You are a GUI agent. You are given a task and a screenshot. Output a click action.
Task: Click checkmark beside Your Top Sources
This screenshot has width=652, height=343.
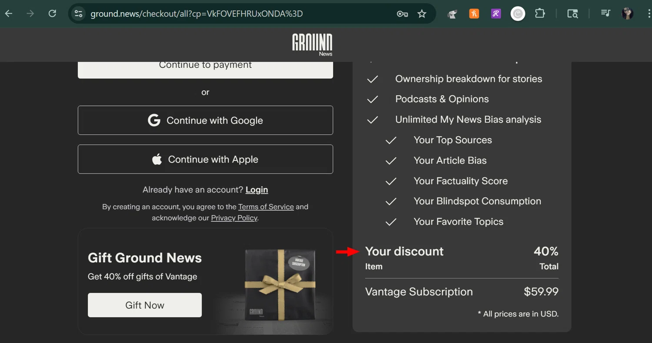click(x=391, y=140)
